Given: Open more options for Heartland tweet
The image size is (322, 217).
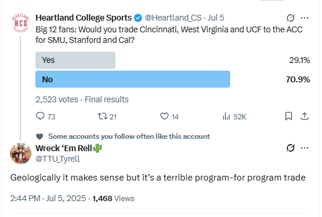Looking at the screenshot, I should click(304, 18).
